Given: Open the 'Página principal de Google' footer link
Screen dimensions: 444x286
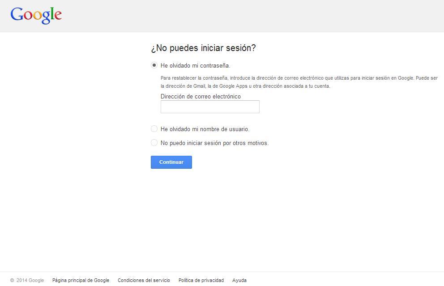Looking at the screenshot, I should point(81,280).
